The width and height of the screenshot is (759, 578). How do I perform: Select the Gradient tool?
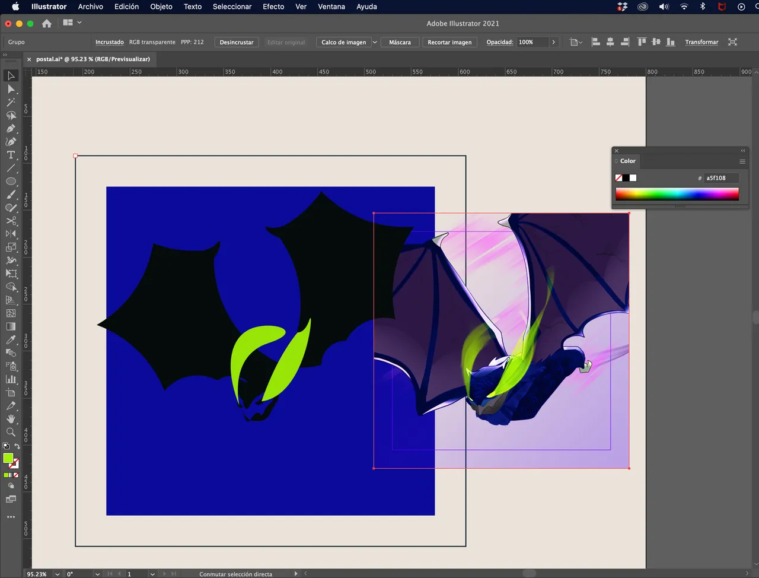11,326
